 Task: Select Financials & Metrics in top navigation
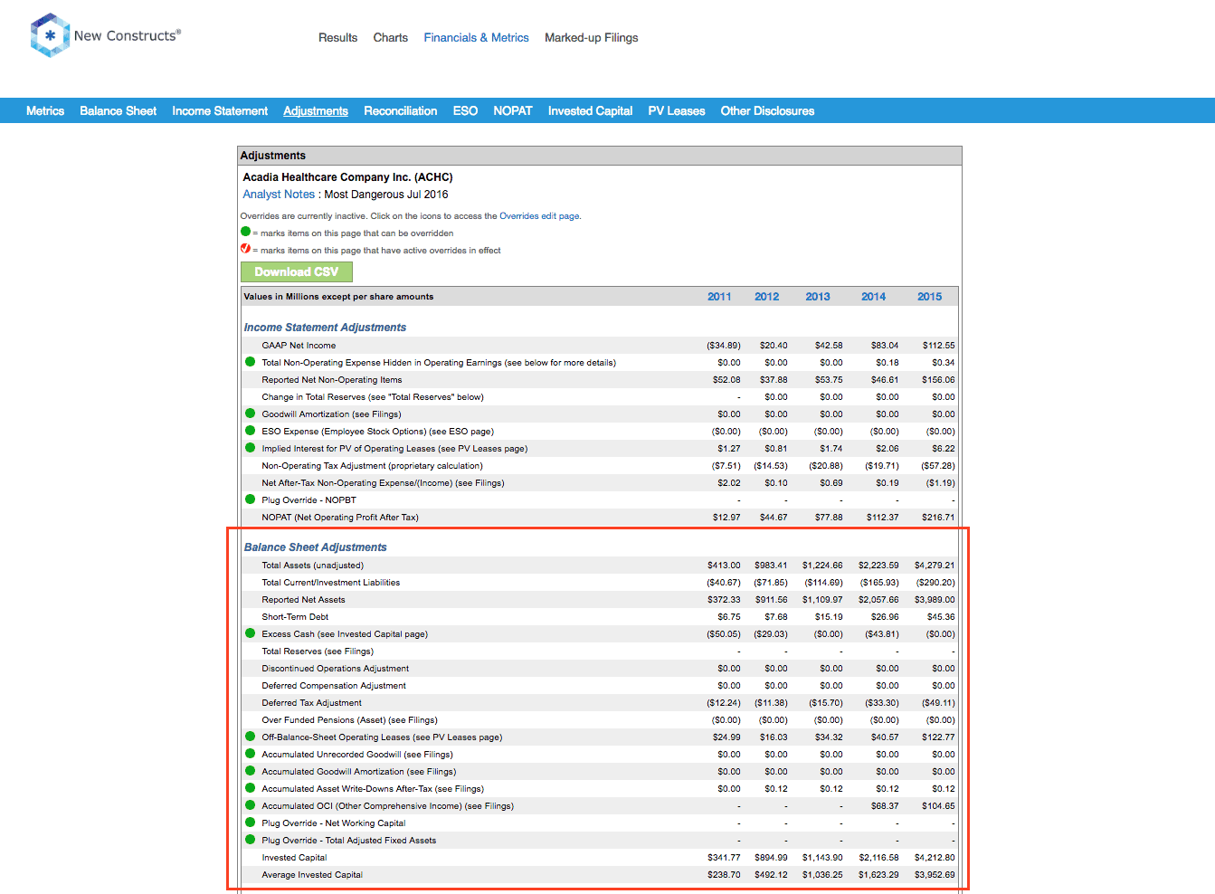click(x=476, y=38)
